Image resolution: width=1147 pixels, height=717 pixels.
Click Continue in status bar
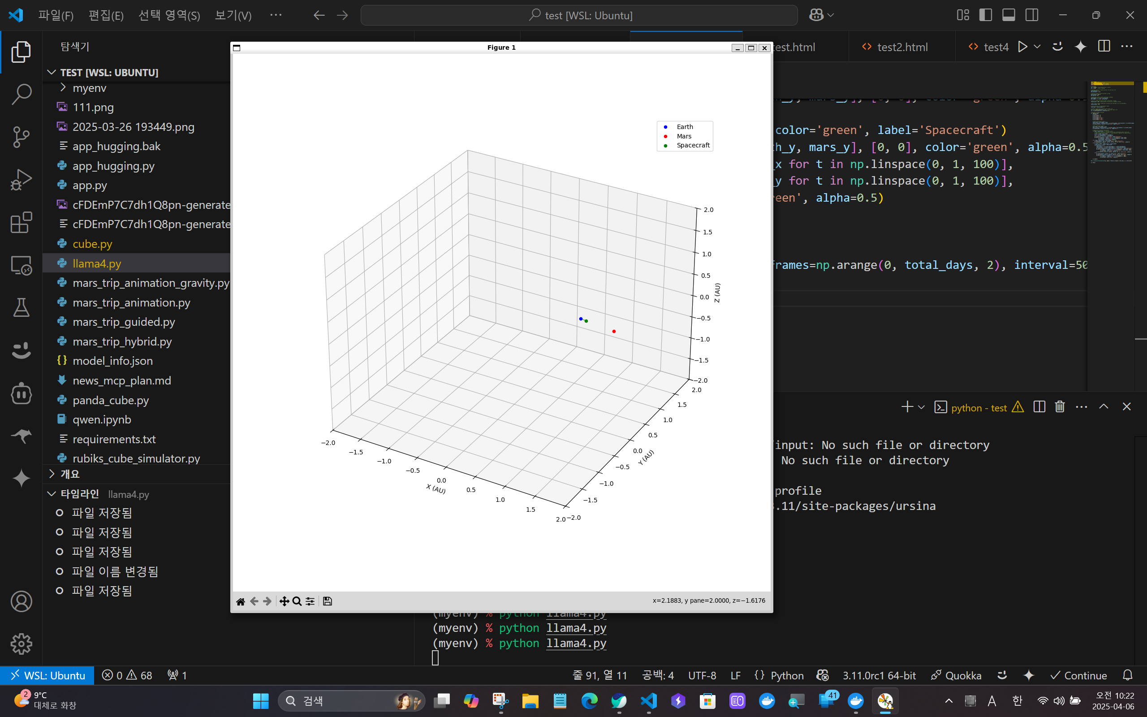tap(1078, 675)
